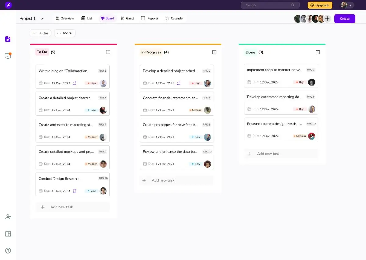Image resolution: width=366 pixels, height=260 pixels.
Task: Add a member with the plus circle
Action: 327,19
